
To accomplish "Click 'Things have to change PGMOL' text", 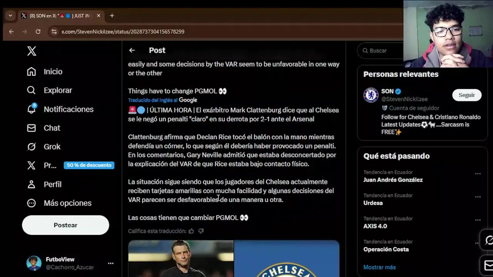I will pyautogui.click(x=177, y=91).
